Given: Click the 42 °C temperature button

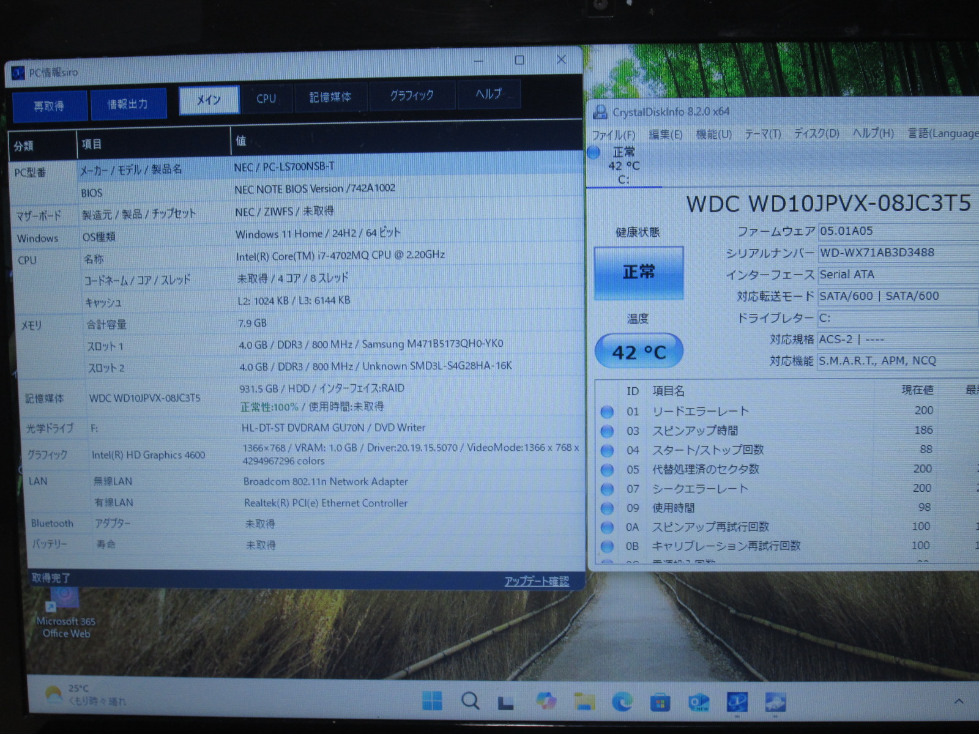Looking at the screenshot, I should tap(639, 351).
